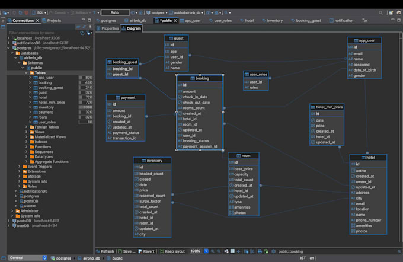Collapse the Tables folder in navigator
The width and height of the screenshot is (403, 262).
(26, 73)
